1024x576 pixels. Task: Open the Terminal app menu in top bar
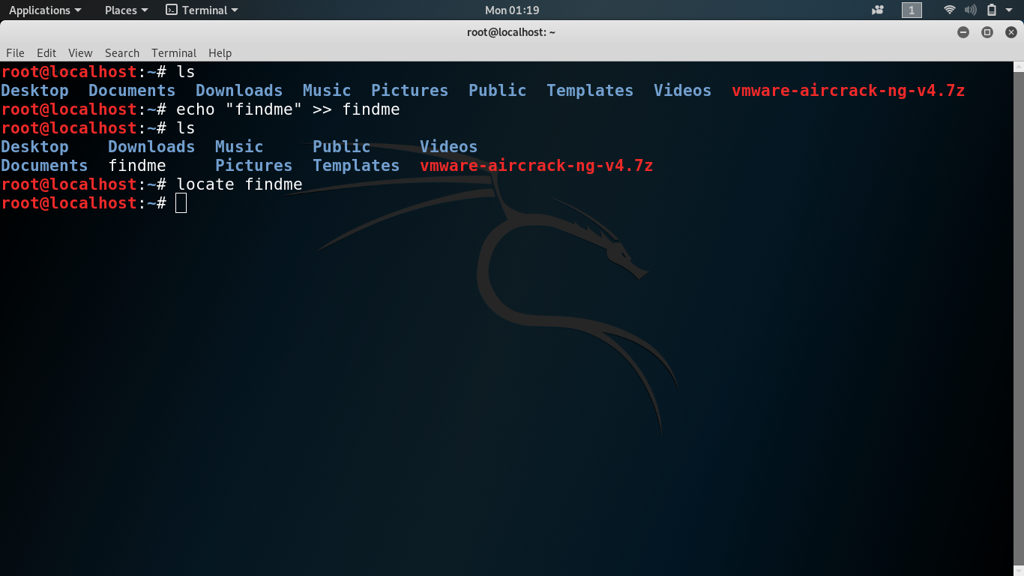[x=202, y=10]
